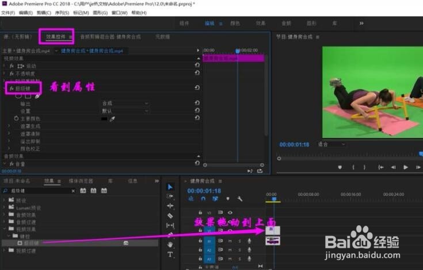423x270 pixels.
Task: Solo audio track A1
Action: point(239,241)
